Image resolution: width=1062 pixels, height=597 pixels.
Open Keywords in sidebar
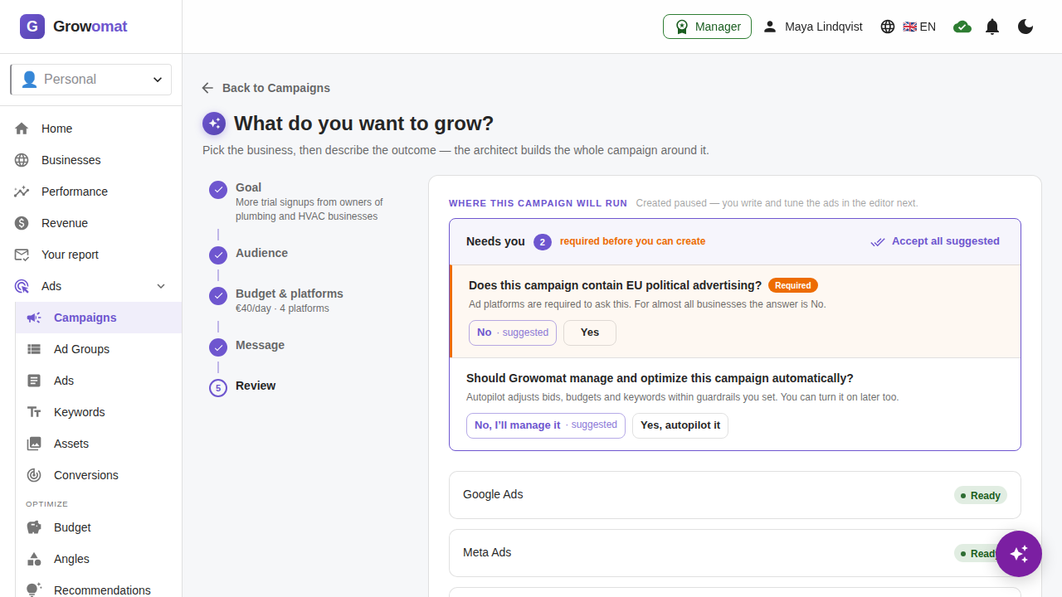[99, 412]
